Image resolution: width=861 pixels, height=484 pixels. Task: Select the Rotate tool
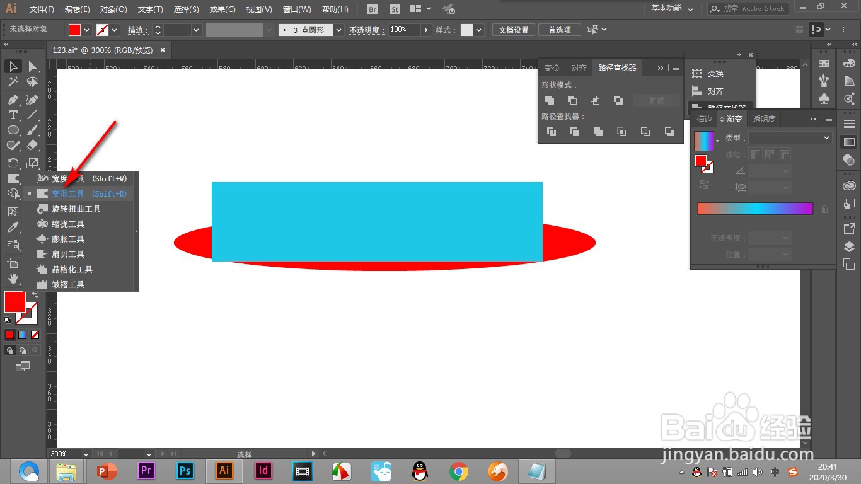[x=13, y=163]
